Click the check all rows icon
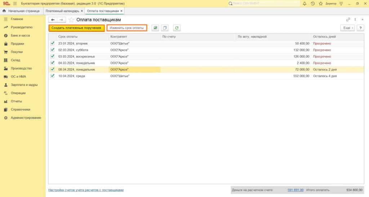The image size is (369, 197). click(x=155, y=28)
